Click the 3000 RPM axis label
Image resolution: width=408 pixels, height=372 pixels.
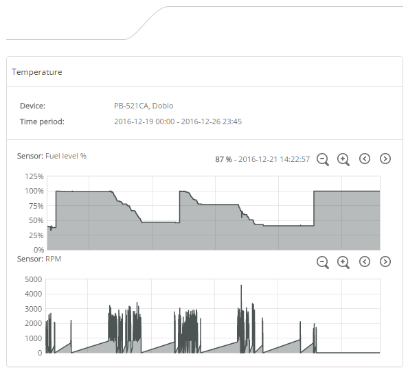click(33, 309)
